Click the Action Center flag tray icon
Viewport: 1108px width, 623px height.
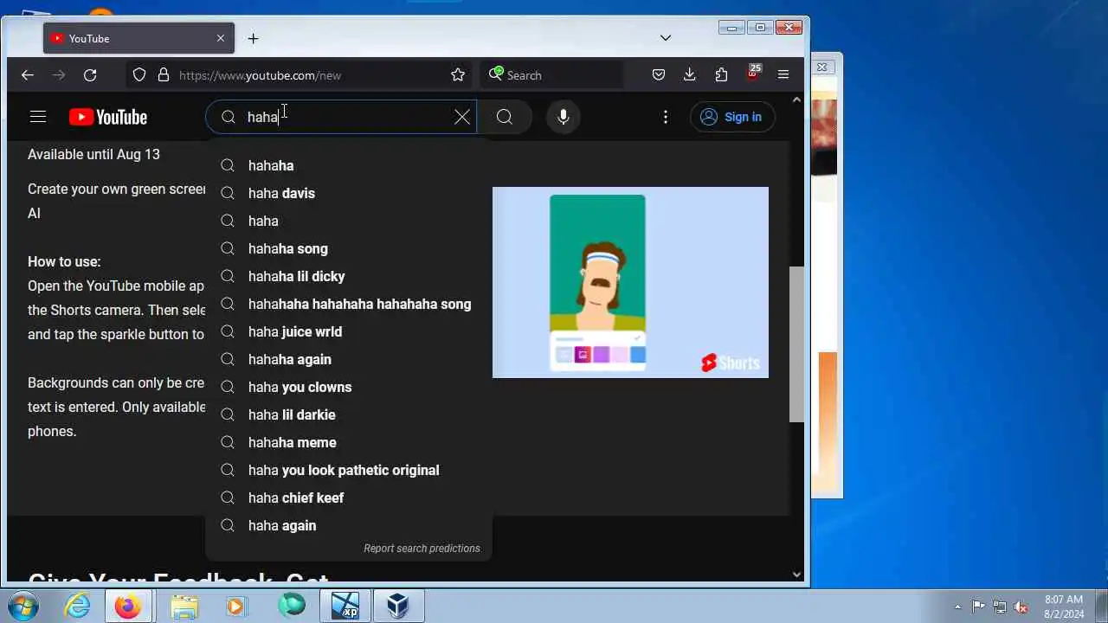(x=978, y=607)
